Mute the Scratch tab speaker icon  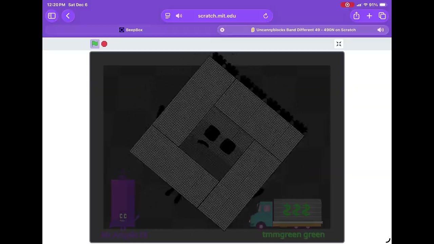click(380, 30)
